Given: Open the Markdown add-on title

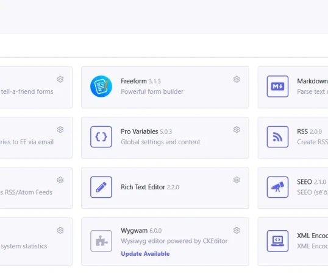Looking at the screenshot, I should [313, 81].
